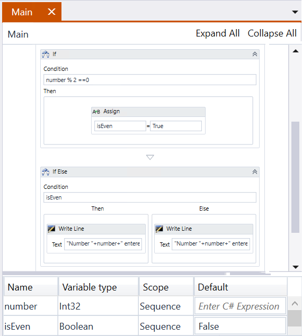Click the designer scroll up arrow

(296, 51)
